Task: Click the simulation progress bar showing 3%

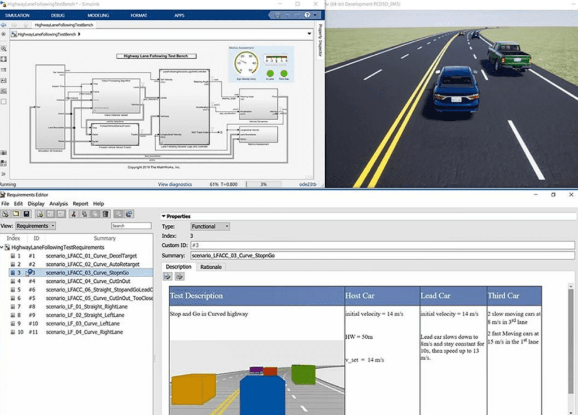Action: 263,184
